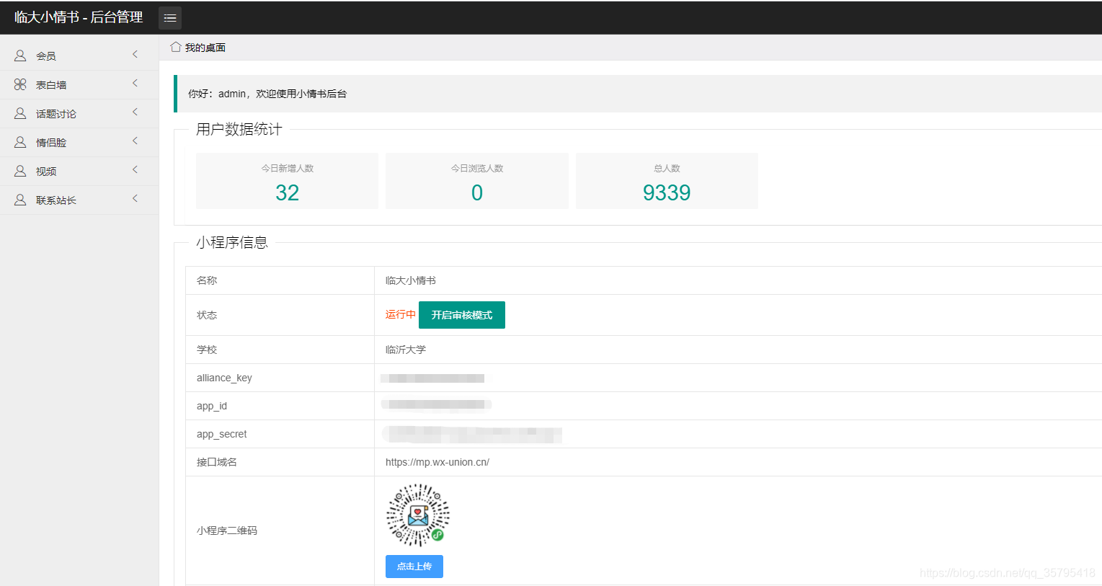This screenshot has width=1102, height=586.
Task: Click the app_secret row label
Action: pos(222,434)
